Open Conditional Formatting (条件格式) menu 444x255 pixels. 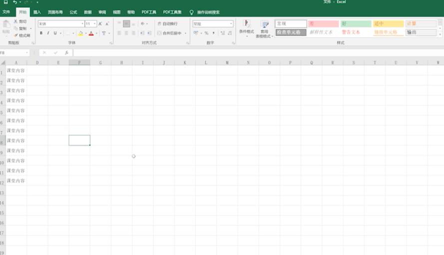(247, 28)
